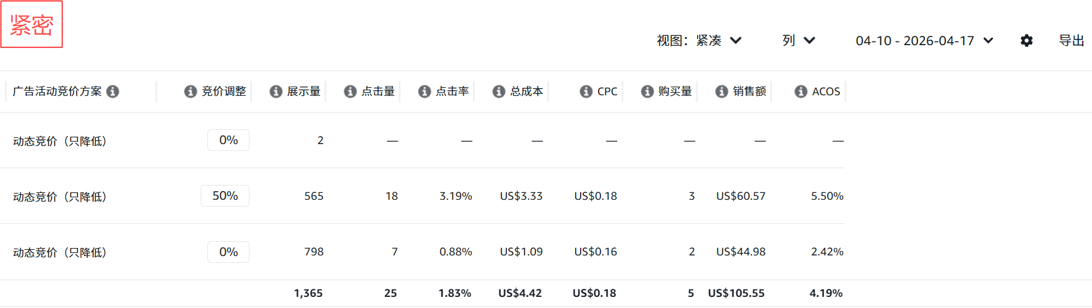The width and height of the screenshot is (1092, 308).
Task: Click the info icon next to ACOS
Action: [801, 92]
